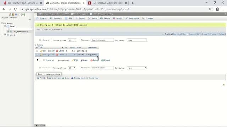
Task: Enable the Profiling checkbox
Action: 163,34
